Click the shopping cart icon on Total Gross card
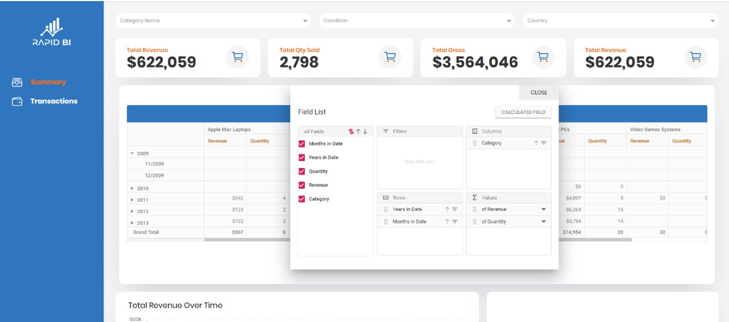The image size is (729, 322). pyautogui.click(x=542, y=56)
